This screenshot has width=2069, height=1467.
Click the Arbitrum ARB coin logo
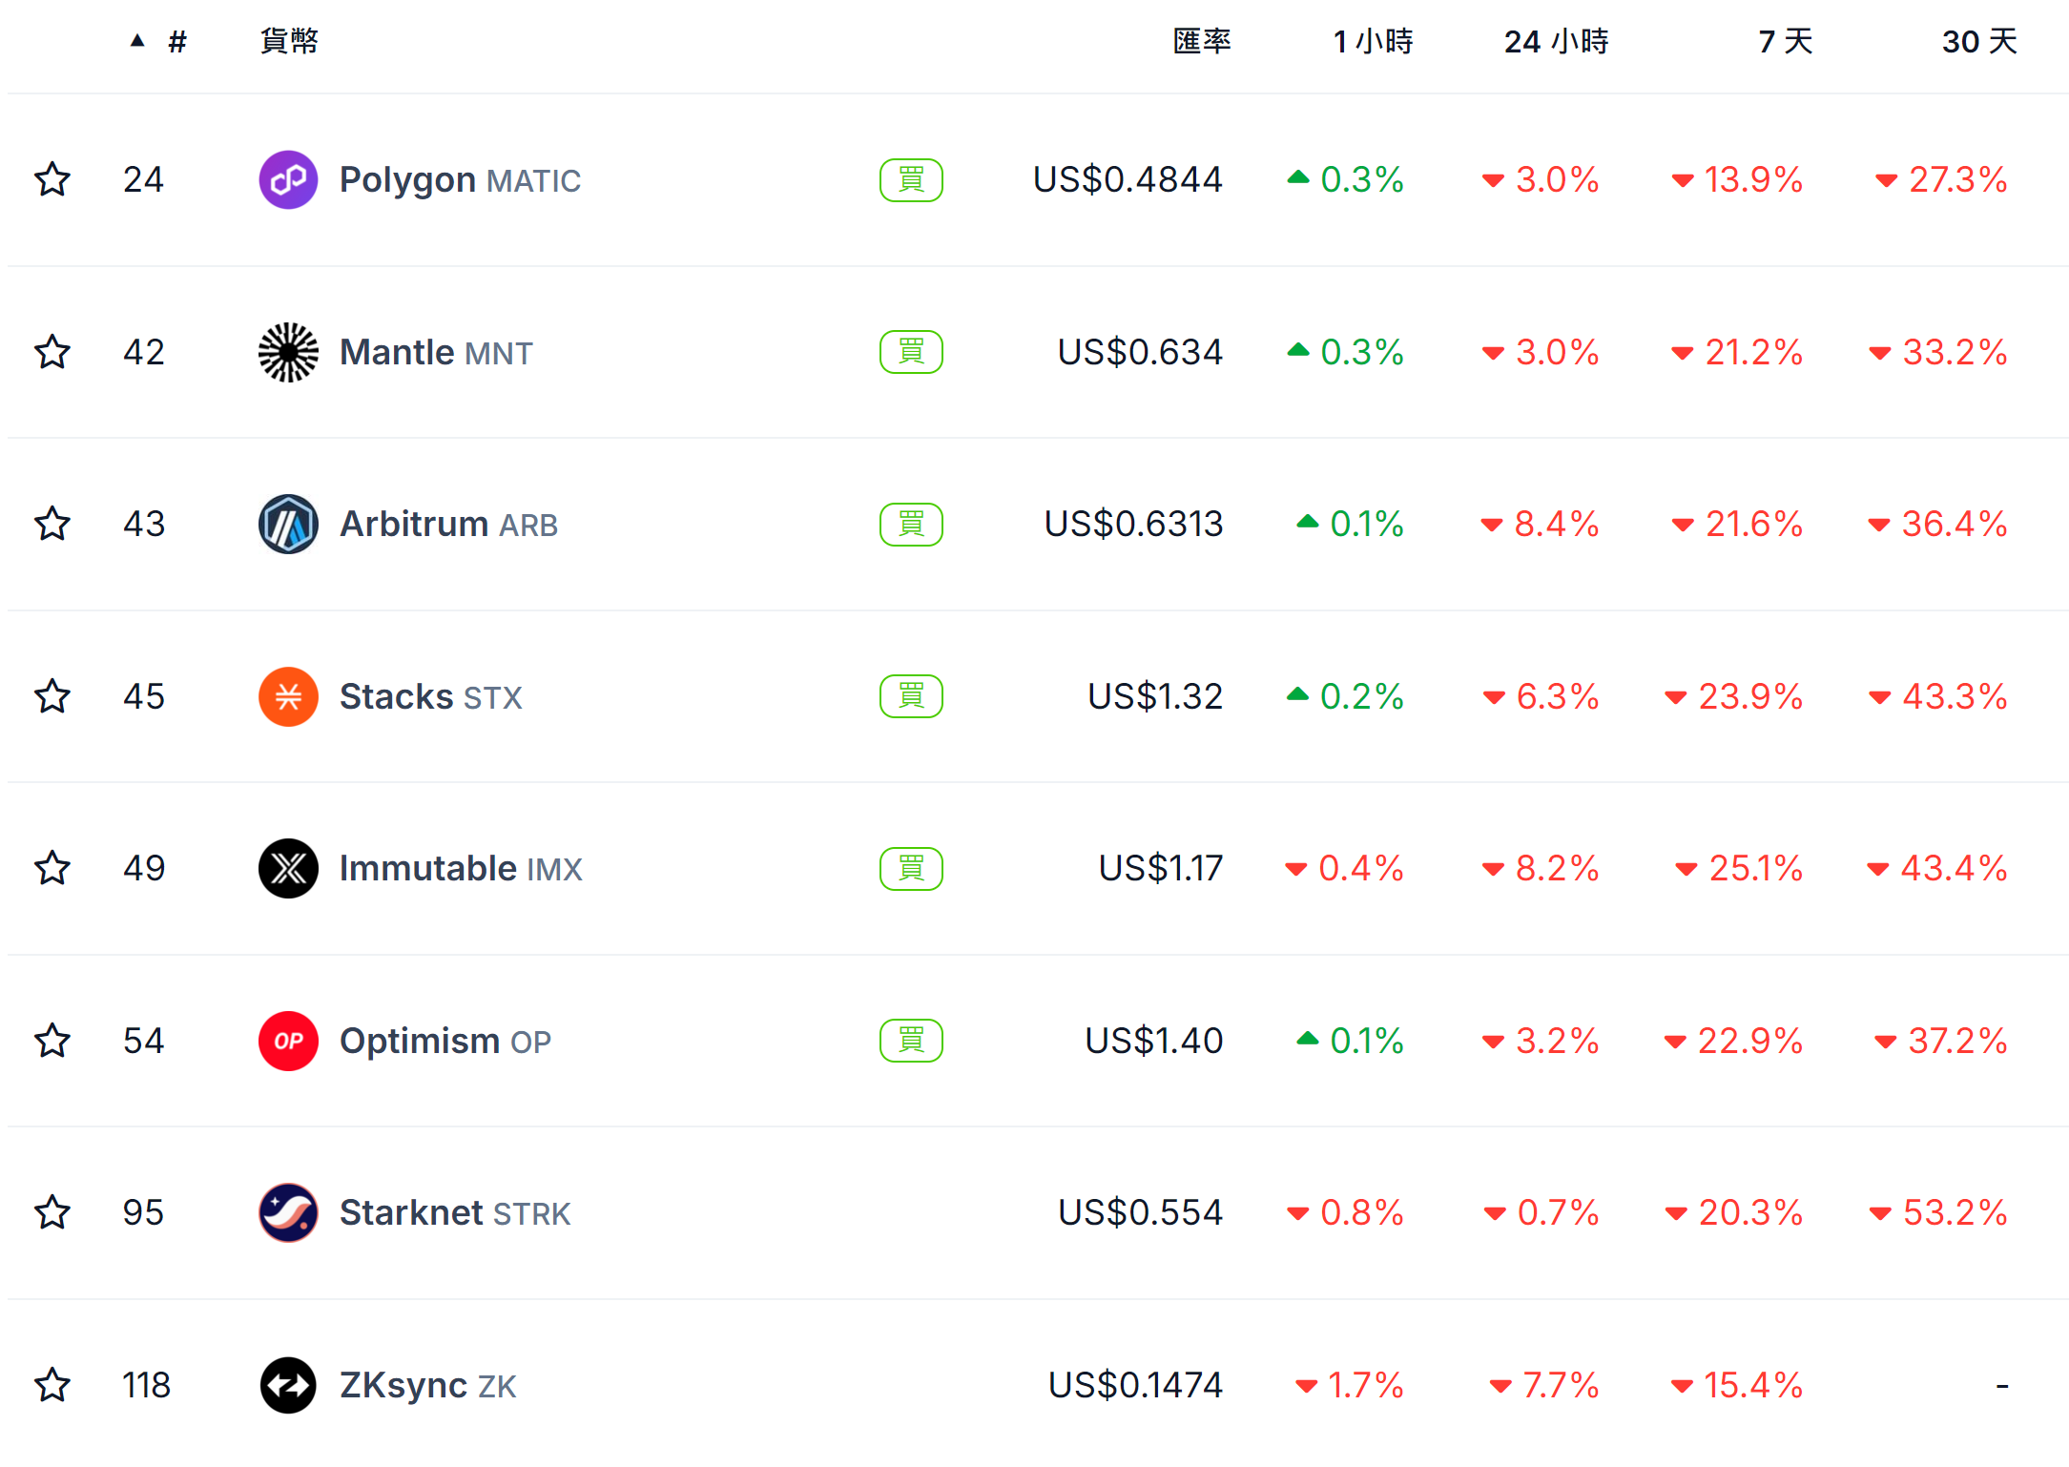(x=288, y=524)
